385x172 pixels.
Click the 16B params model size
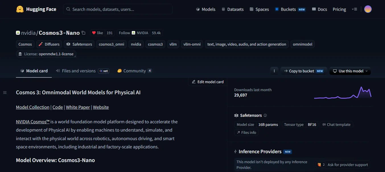[x=268, y=124]
